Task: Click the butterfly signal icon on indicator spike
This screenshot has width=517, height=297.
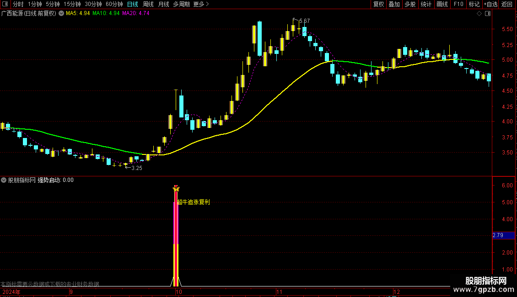Action: tap(176, 189)
